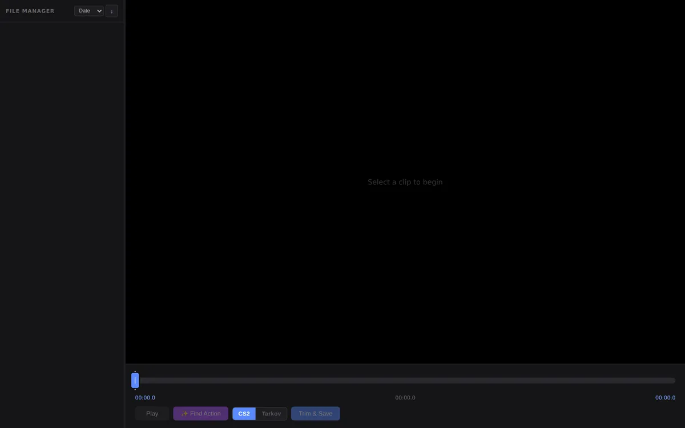
Task: Click the end time label at right
Action: [x=665, y=398]
